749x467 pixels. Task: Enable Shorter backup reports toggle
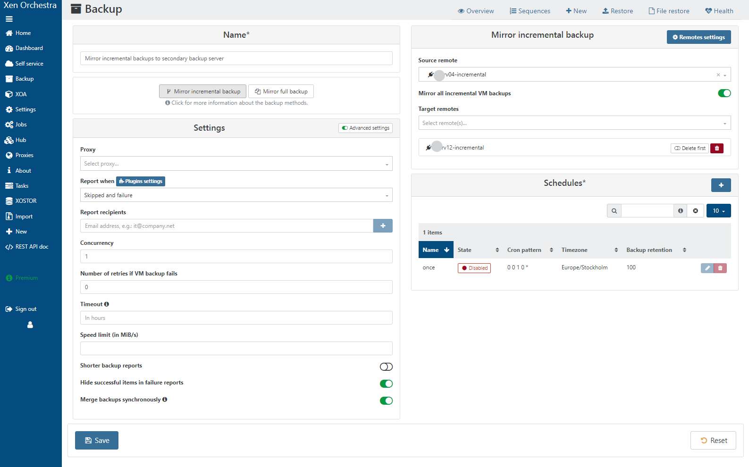(x=386, y=367)
